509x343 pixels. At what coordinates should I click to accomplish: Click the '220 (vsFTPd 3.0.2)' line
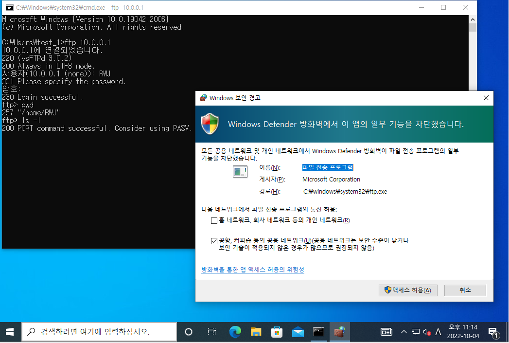[36, 58]
